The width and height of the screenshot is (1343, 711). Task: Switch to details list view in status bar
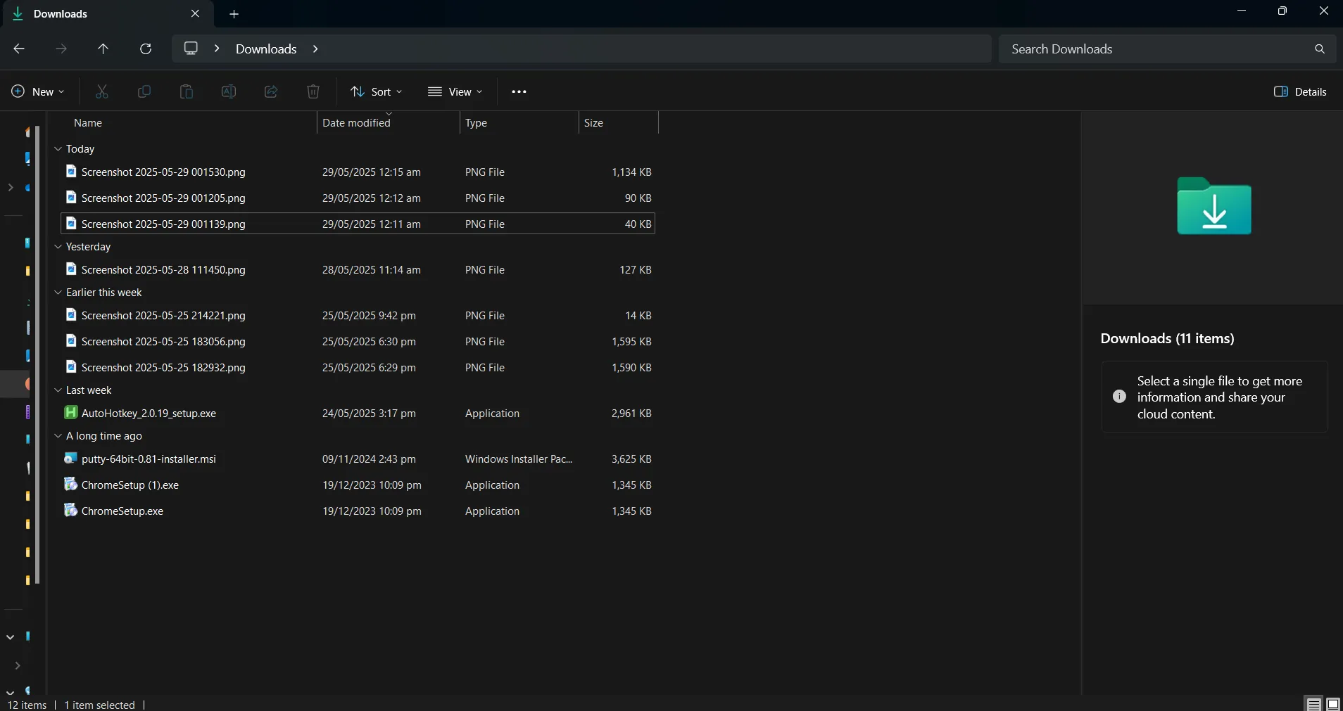pos(1313,704)
